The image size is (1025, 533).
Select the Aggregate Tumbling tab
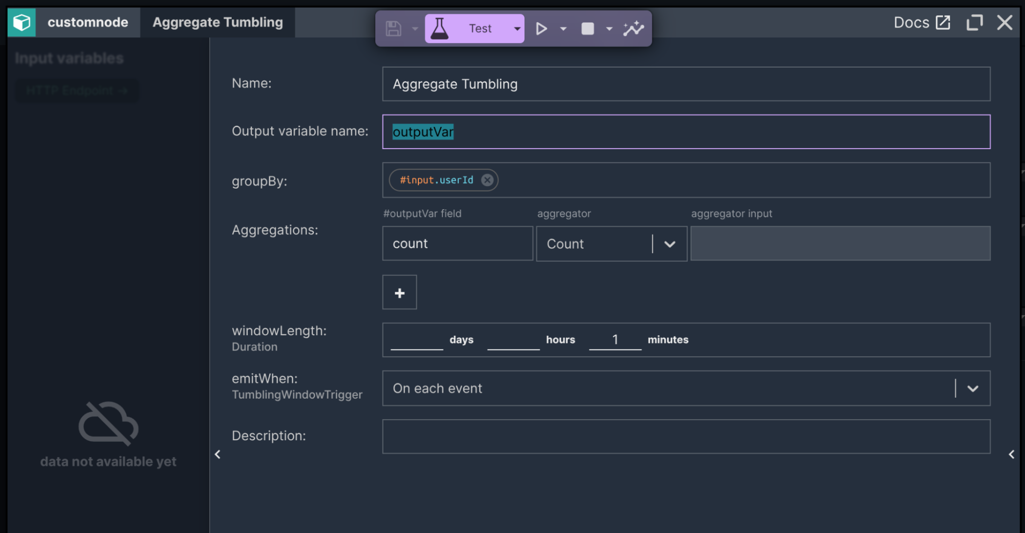217,23
